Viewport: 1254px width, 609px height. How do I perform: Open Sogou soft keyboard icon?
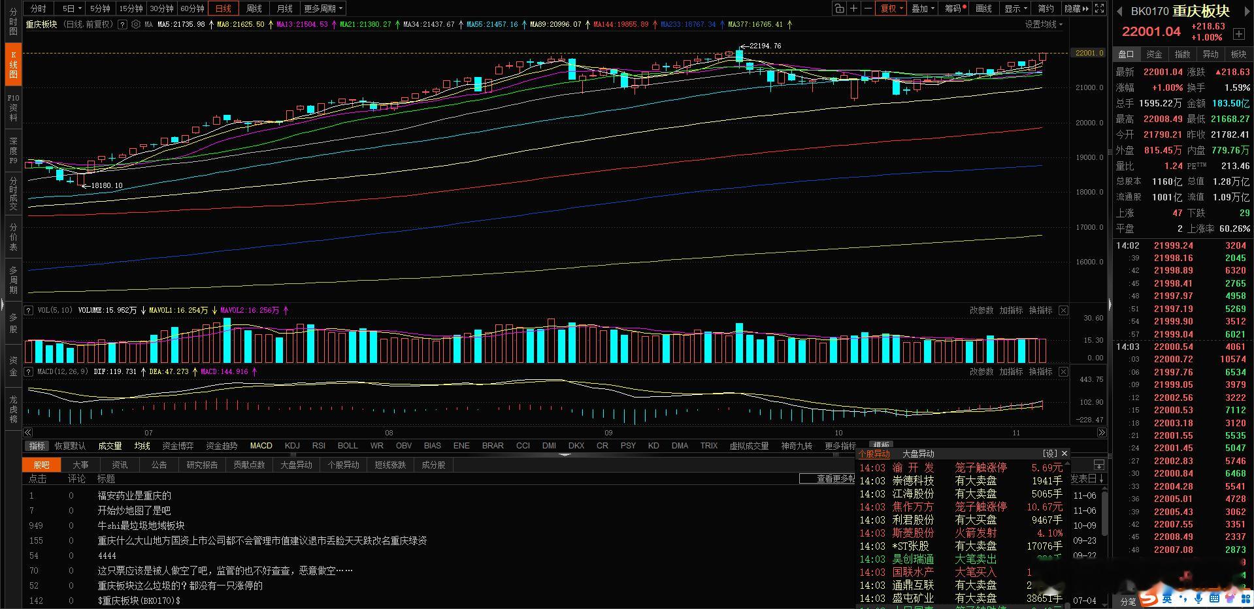[x=1214, y=599]
